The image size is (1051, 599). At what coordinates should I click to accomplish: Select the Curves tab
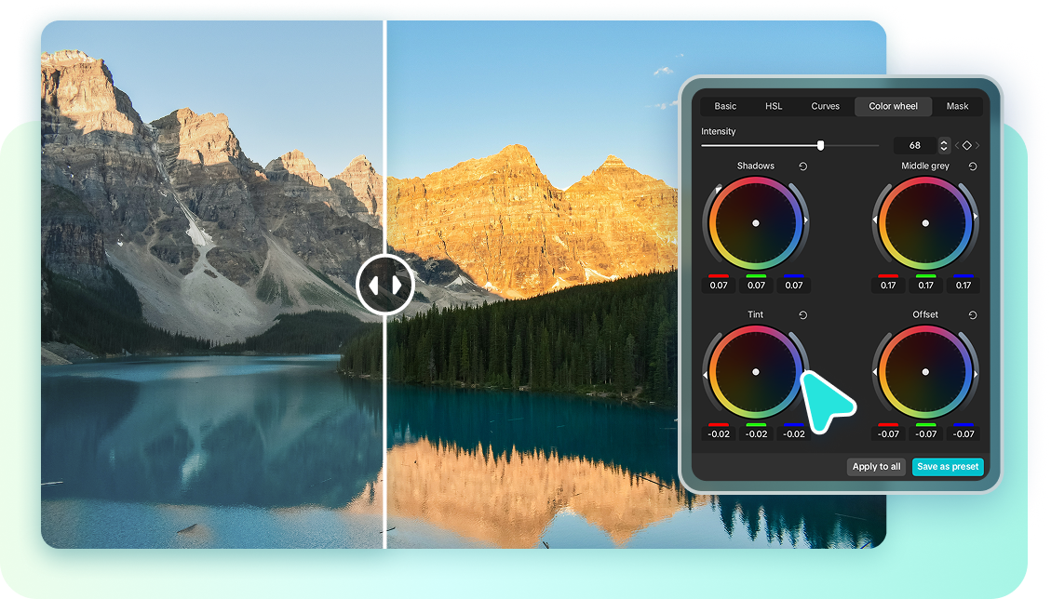point(826,106)
